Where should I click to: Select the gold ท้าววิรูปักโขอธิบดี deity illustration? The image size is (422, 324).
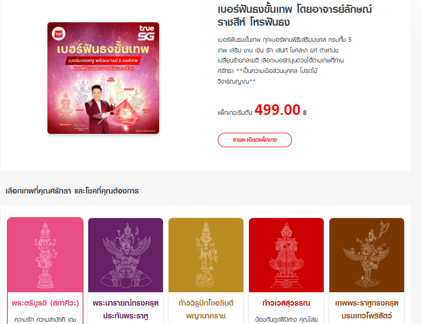coord(206,255)
